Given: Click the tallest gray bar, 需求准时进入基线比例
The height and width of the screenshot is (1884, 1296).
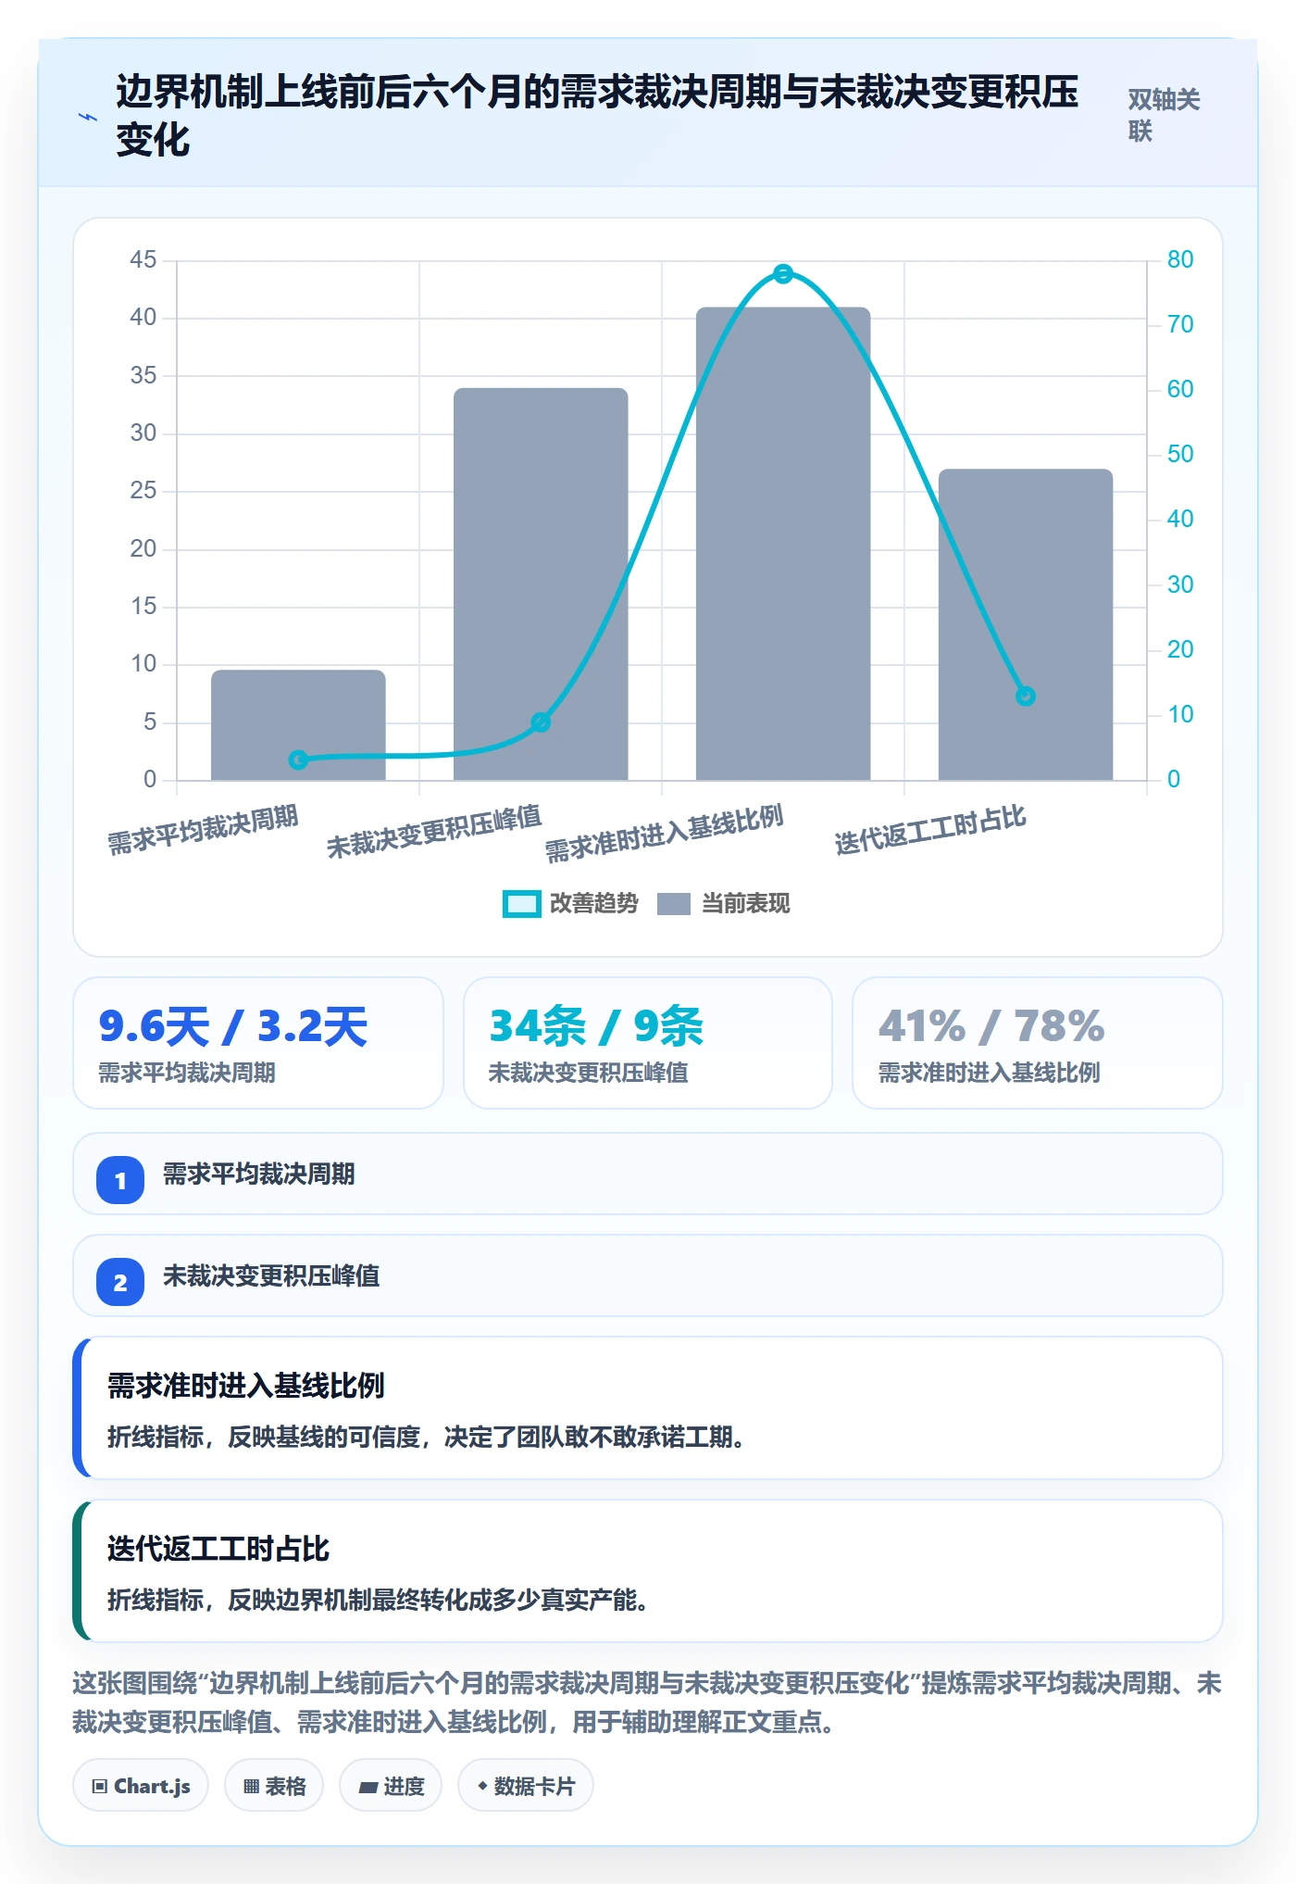Looking at the screenshot, I should (783, 544).
